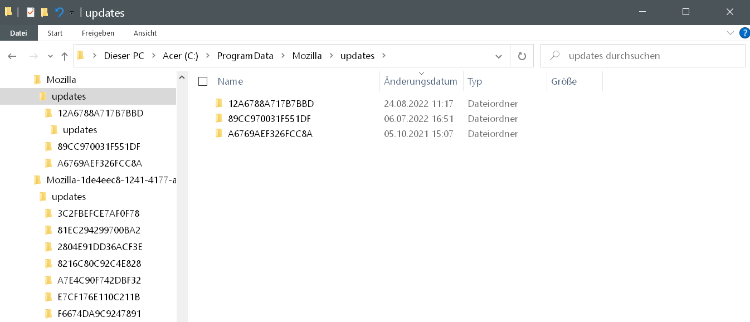Screen dimensions: 750x322
Task: Go back with the left arrow
Action: point(12,56)
